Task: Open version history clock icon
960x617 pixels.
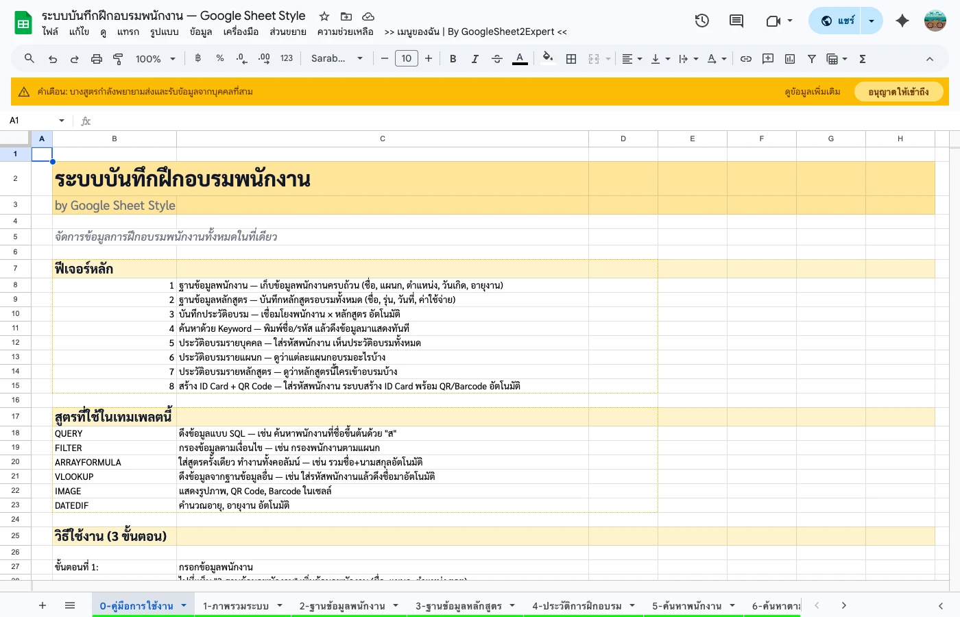Action: 702,21
